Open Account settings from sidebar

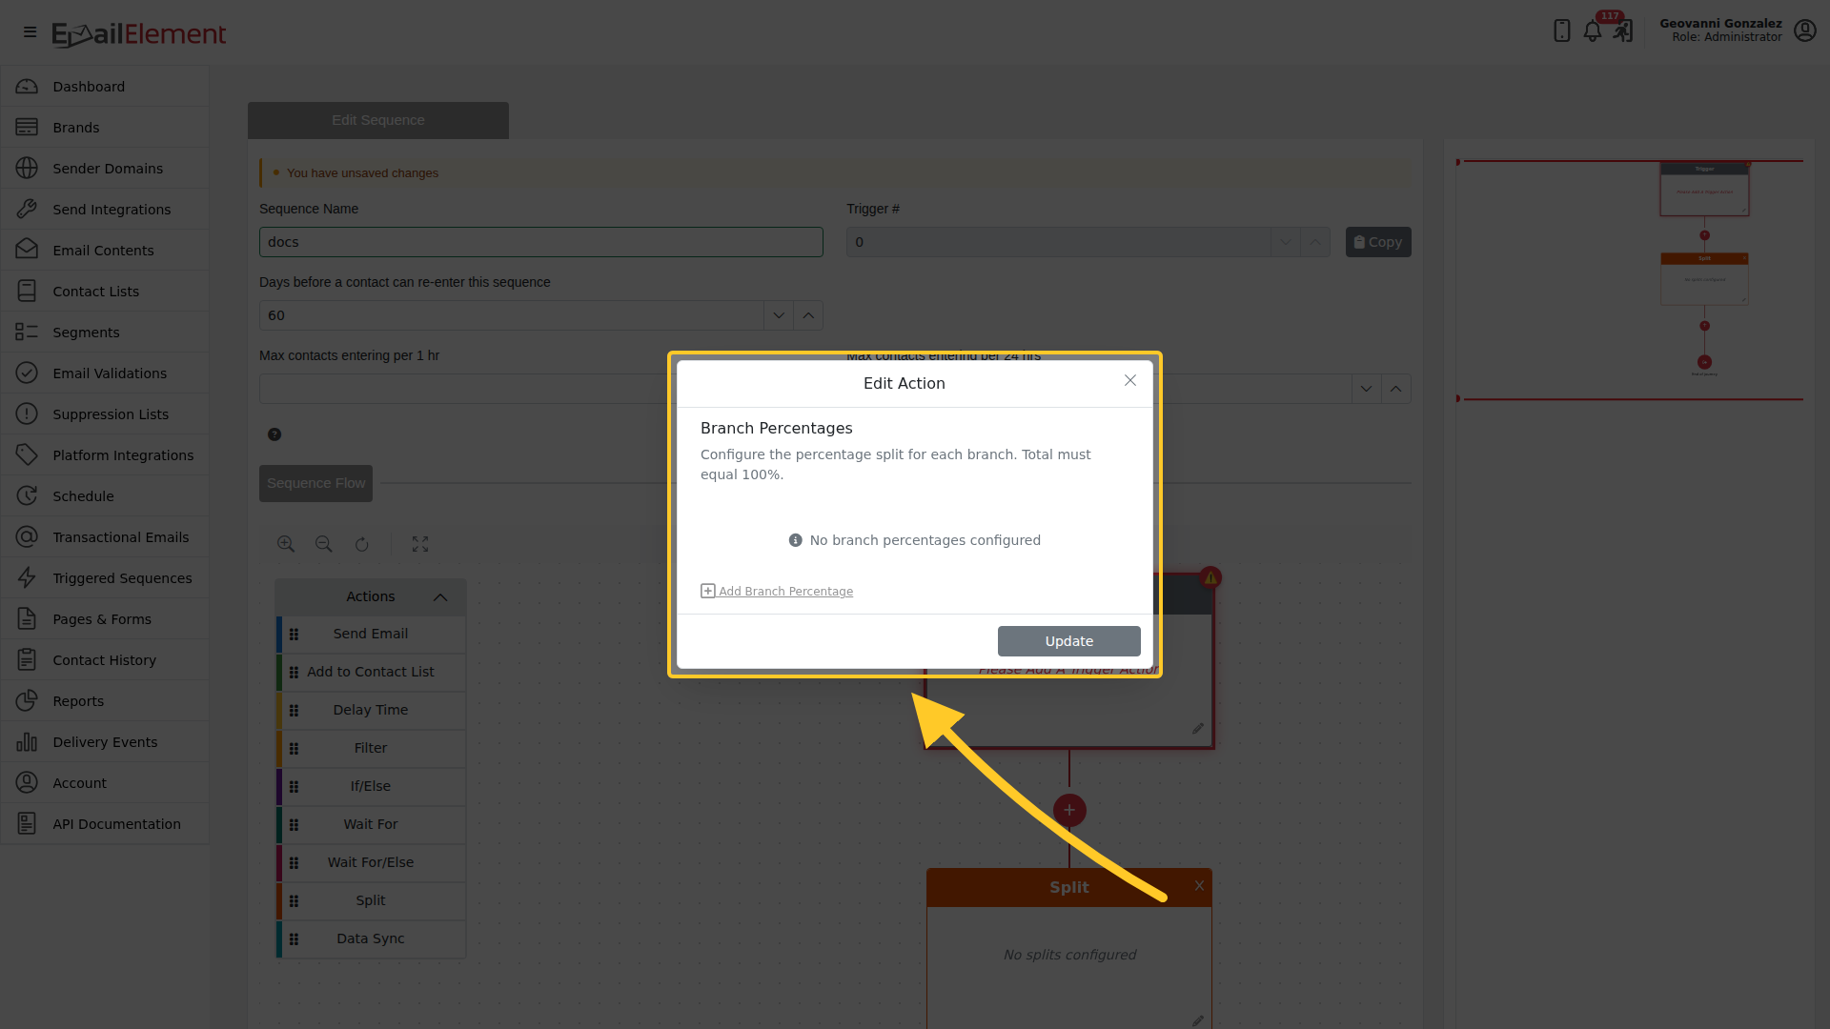[105, 783]
